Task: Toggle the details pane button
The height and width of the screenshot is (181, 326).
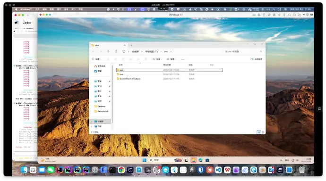Action: click(x=257, y=59)
